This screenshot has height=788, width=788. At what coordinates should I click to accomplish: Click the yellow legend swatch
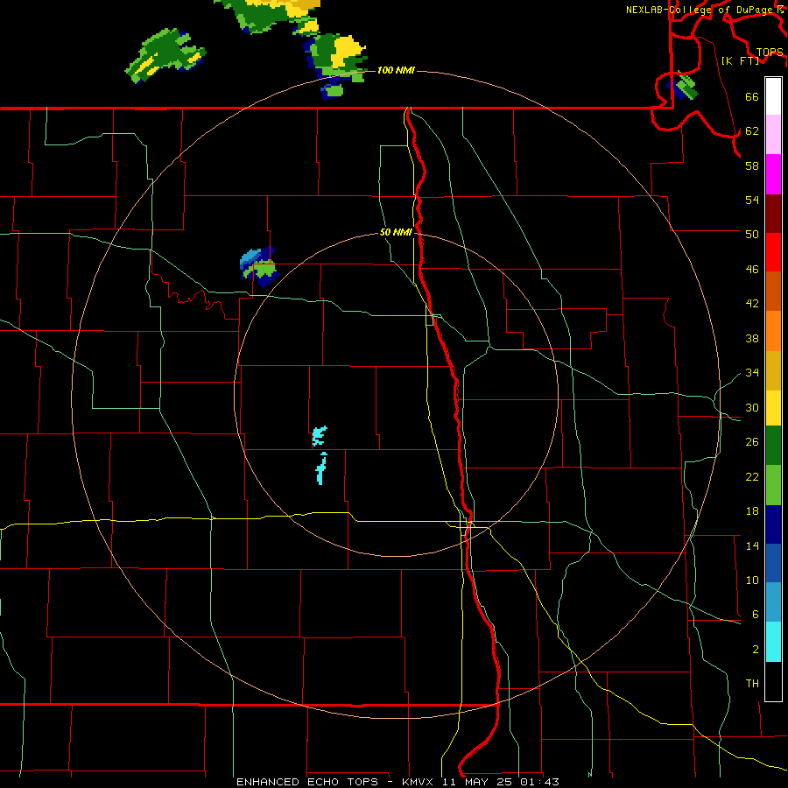tap(773, 408)
